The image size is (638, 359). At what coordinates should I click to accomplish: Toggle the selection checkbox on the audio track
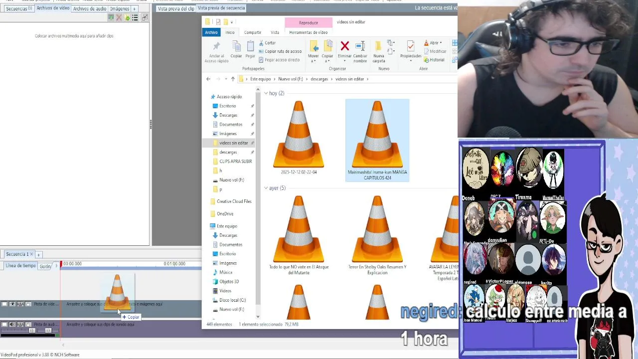coord(4,325)
